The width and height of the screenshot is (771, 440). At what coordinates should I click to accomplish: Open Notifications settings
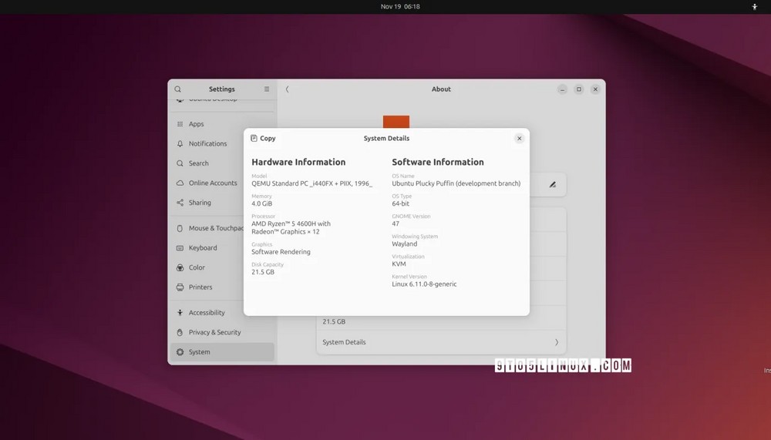click(x=222, y=143)
